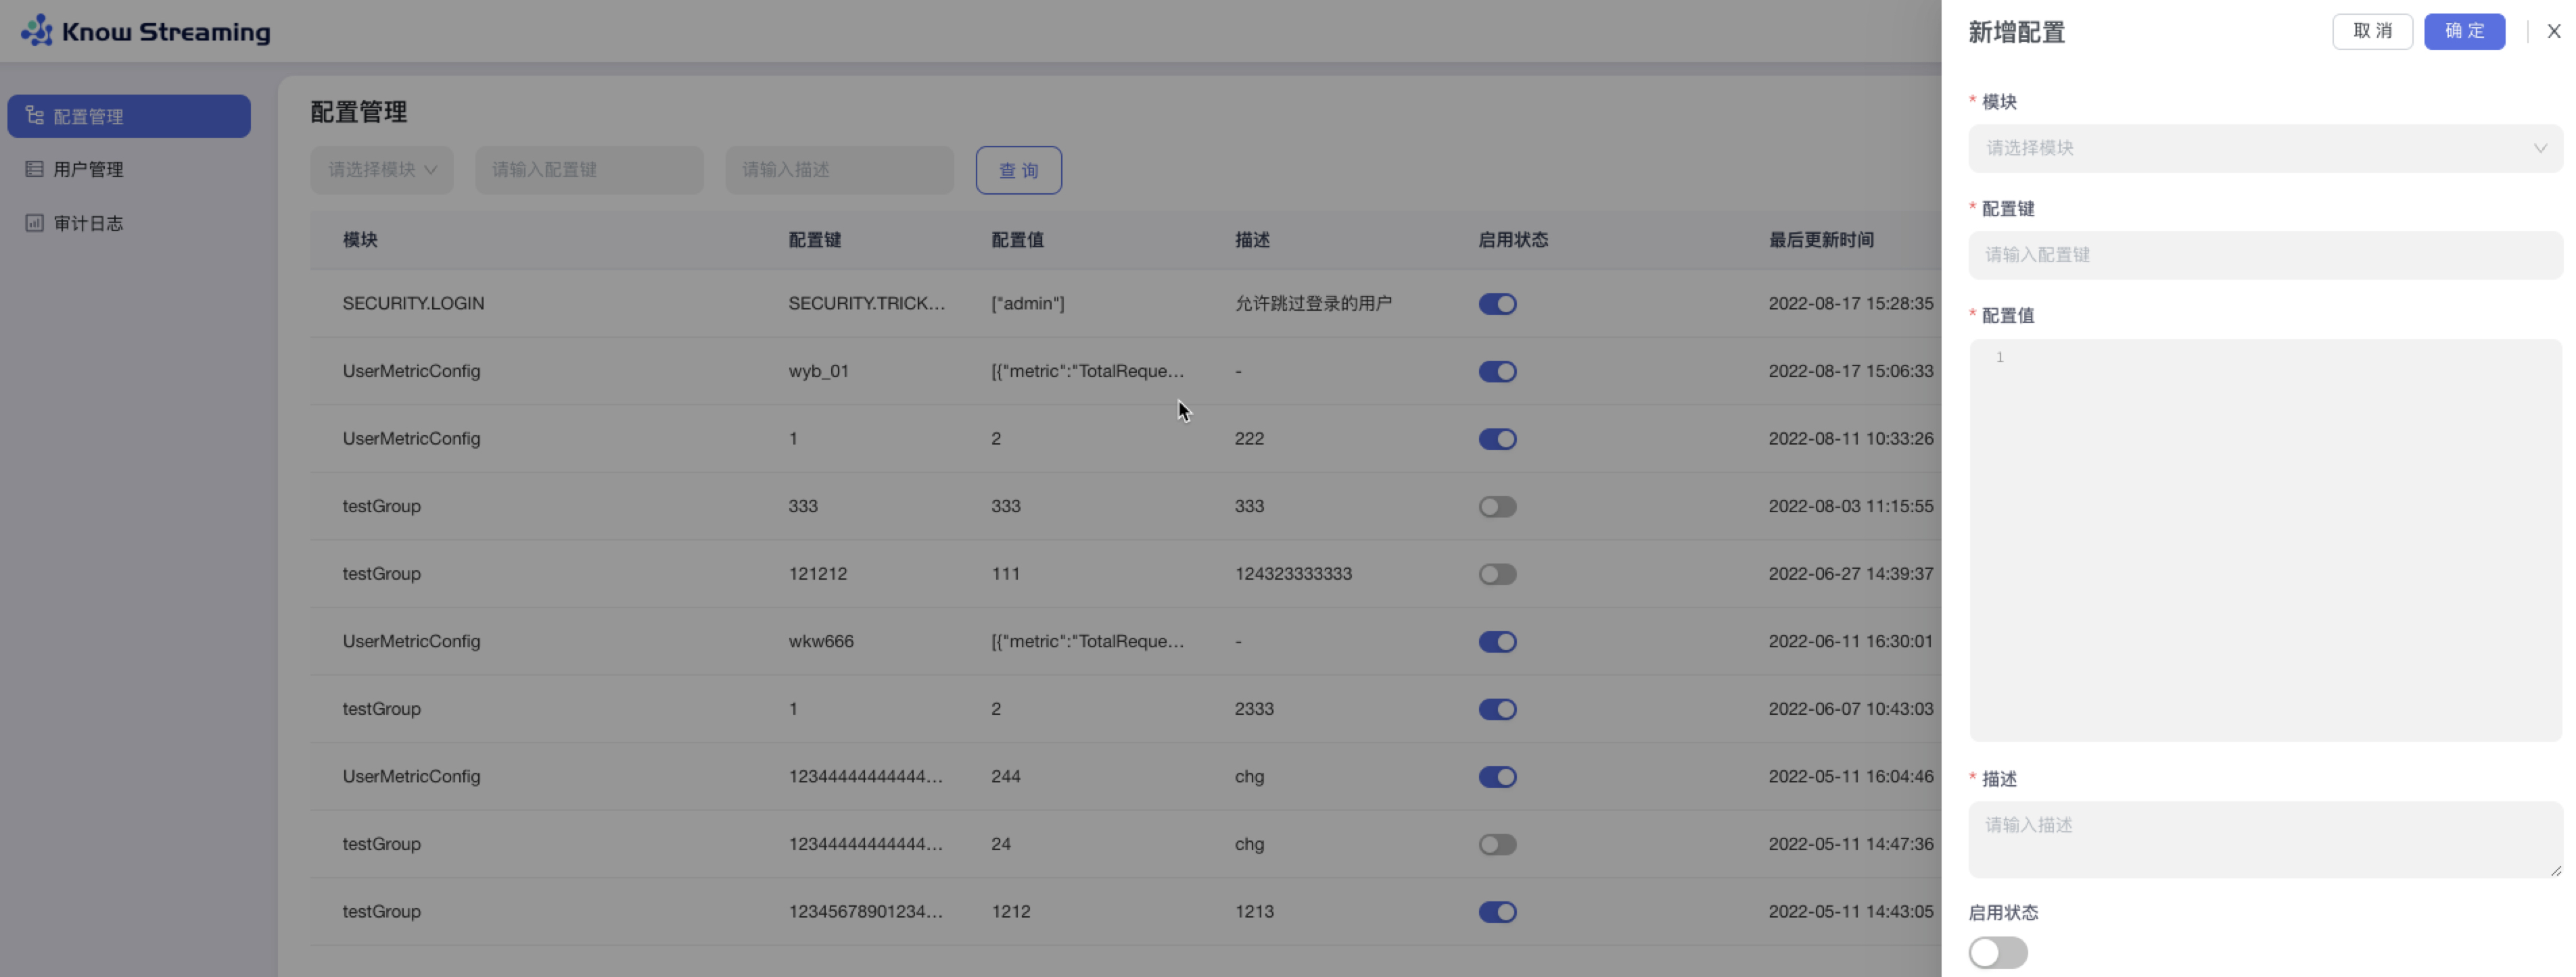This screenshot has height=977, width=2576.
Task: Click the 确定 button
Action: point(2463,31)
